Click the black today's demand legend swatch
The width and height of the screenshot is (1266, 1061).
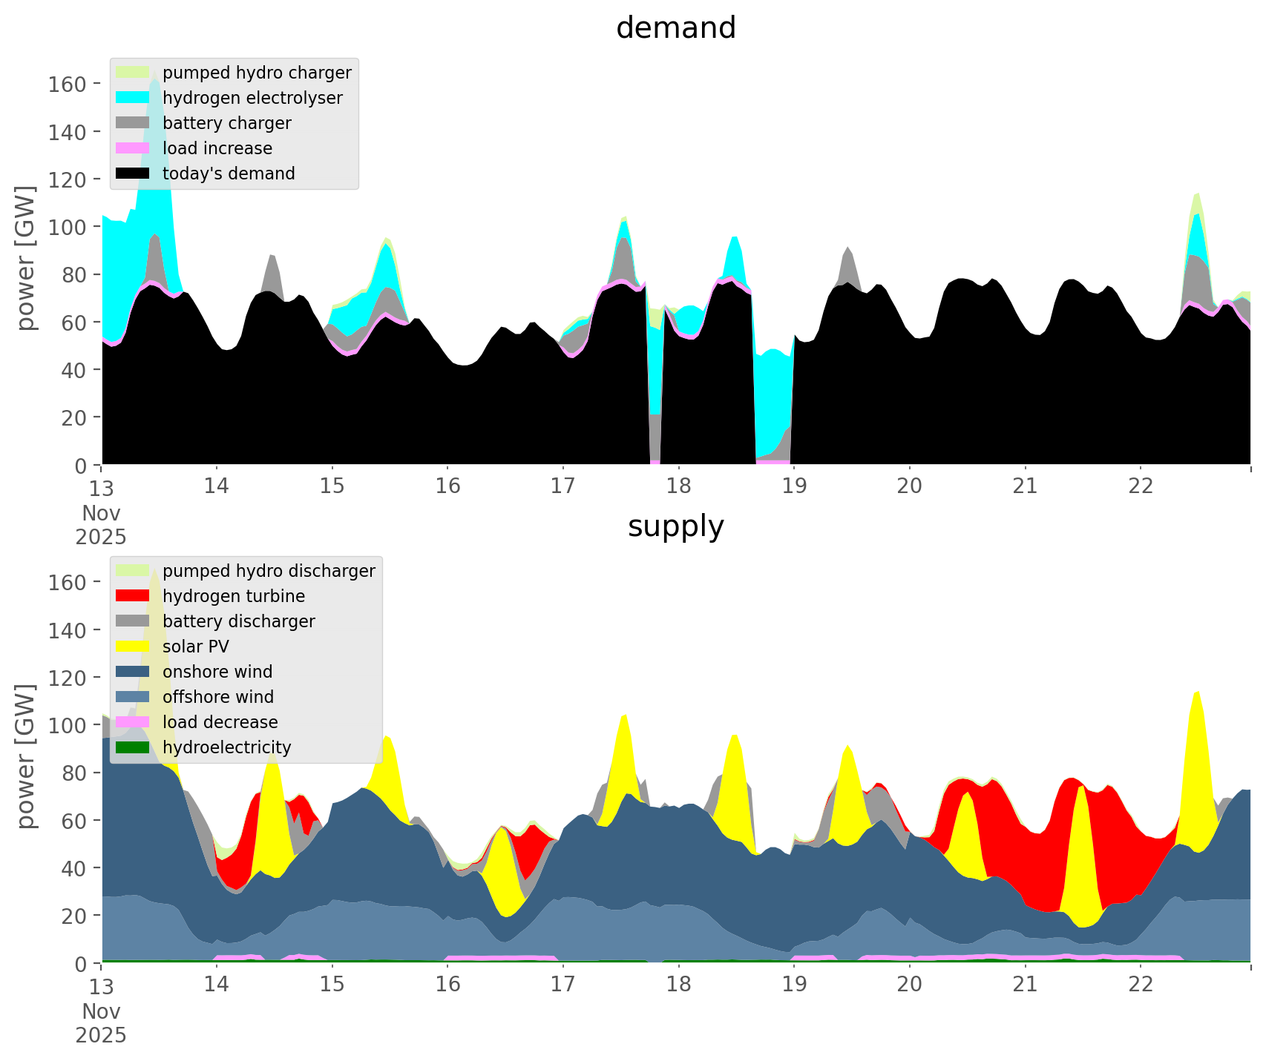click(x=133, y=173)
